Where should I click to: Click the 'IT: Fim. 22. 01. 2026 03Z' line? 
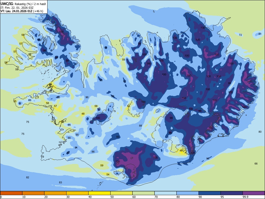pyautogui.click(x=17, y=8)
